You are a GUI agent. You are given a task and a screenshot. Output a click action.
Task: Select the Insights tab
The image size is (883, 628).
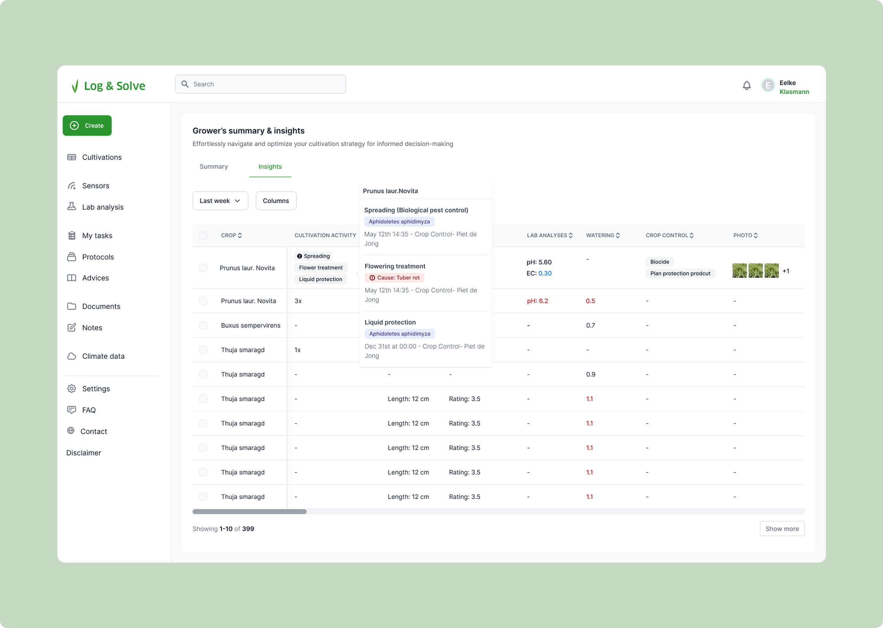click(x=270, y=167)
